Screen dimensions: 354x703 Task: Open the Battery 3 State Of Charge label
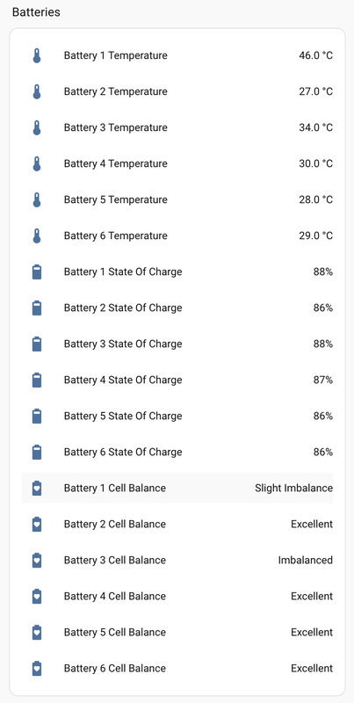tap(123, 344)
